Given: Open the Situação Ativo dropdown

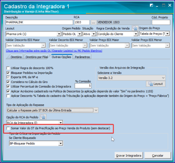Looking at the screenshot, I should tap(94, 34).
